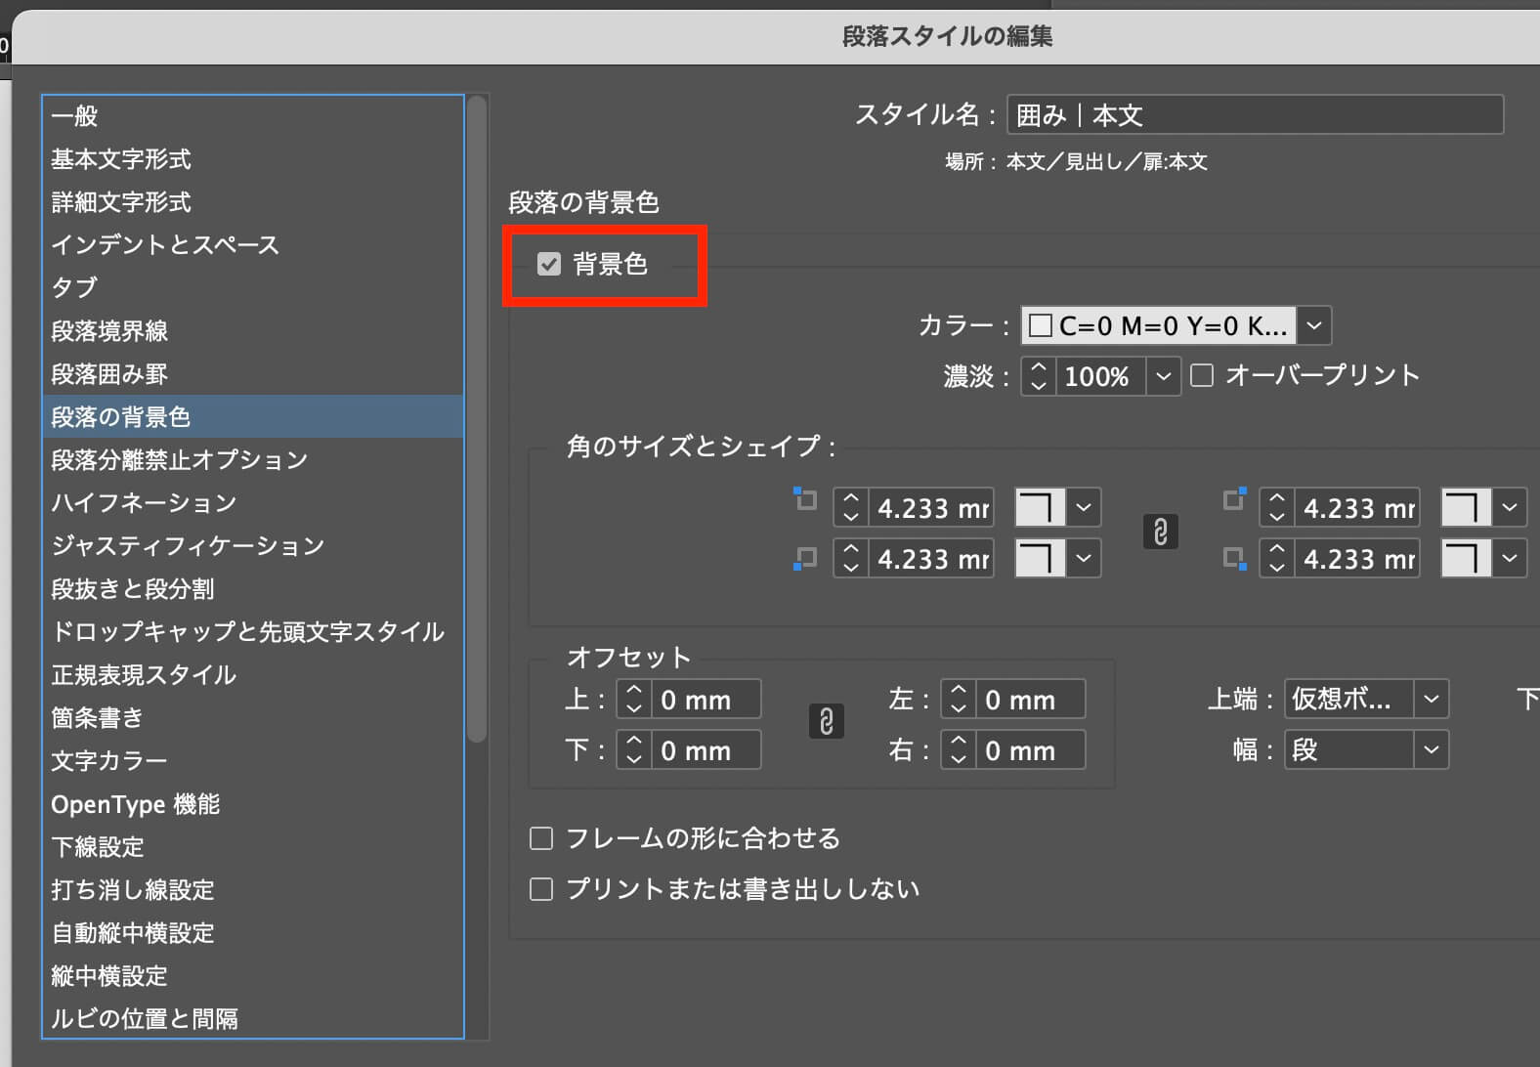Open the 基本文字形式 category
This screenshot has height=1067, width=1540.
click(x=121, y=159)
